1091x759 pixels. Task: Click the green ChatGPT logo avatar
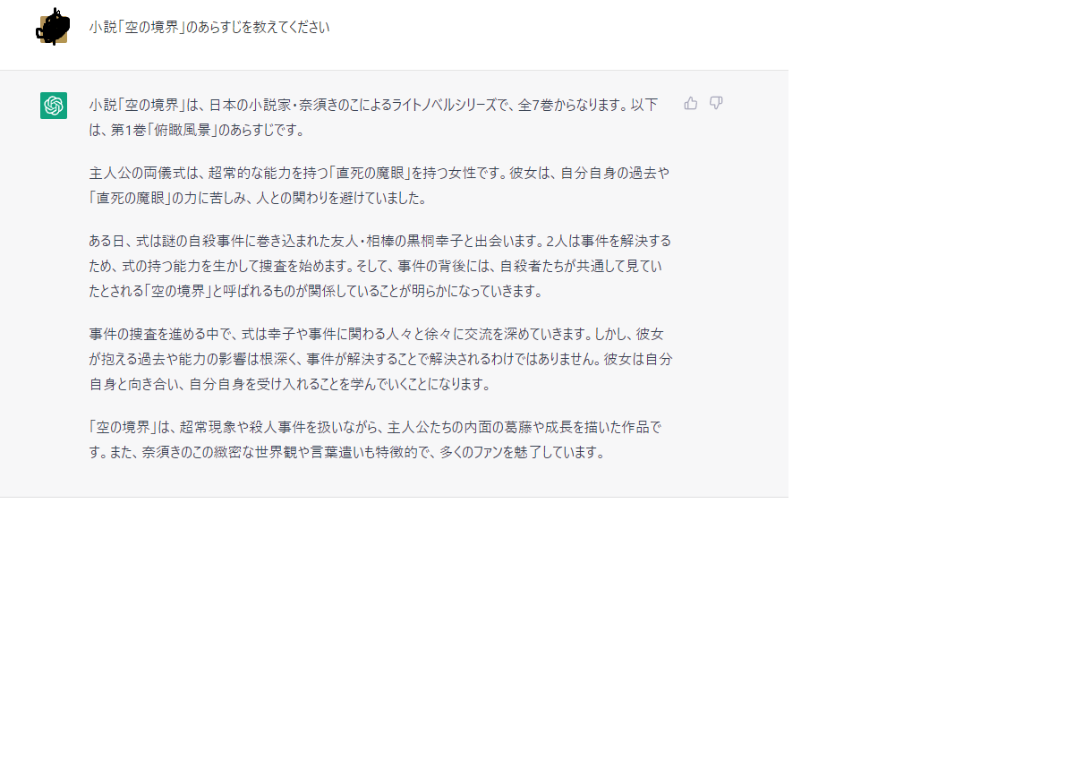pyautogui.click(x=54, y=106)
